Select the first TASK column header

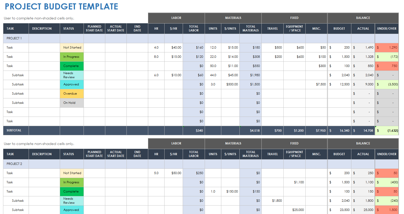(16, 29)
